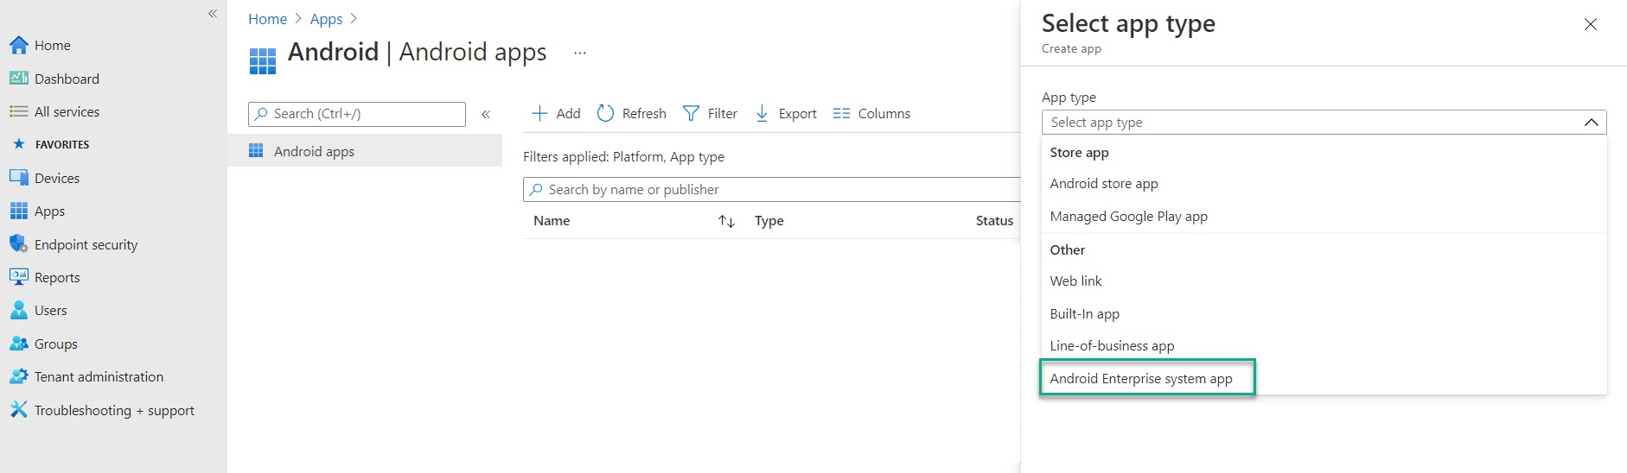Click the Tenant administration icon
The height and width of the screenshot is (473, 1627).
click(19, 376)
